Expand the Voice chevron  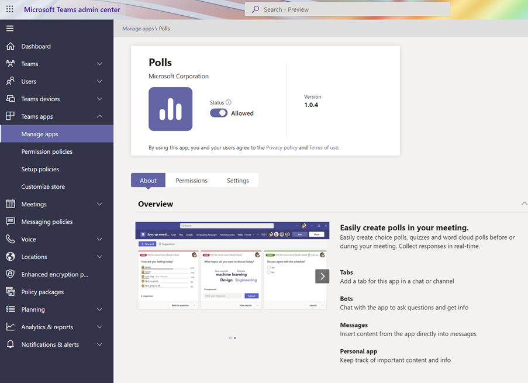click(x=99, y=239)
